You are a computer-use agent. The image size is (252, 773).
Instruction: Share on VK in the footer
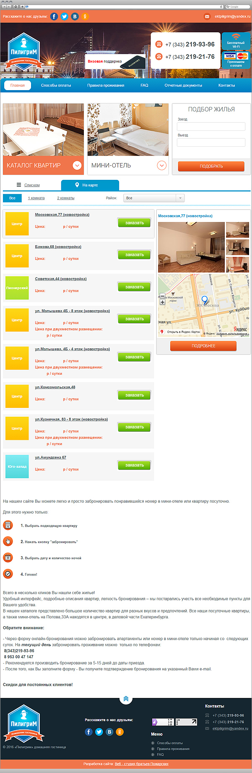click(x=109, y=732)
